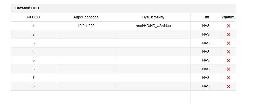Select the Сетевой HDD section title
This screenshot has height=104, width=259.
pos(27,8)
